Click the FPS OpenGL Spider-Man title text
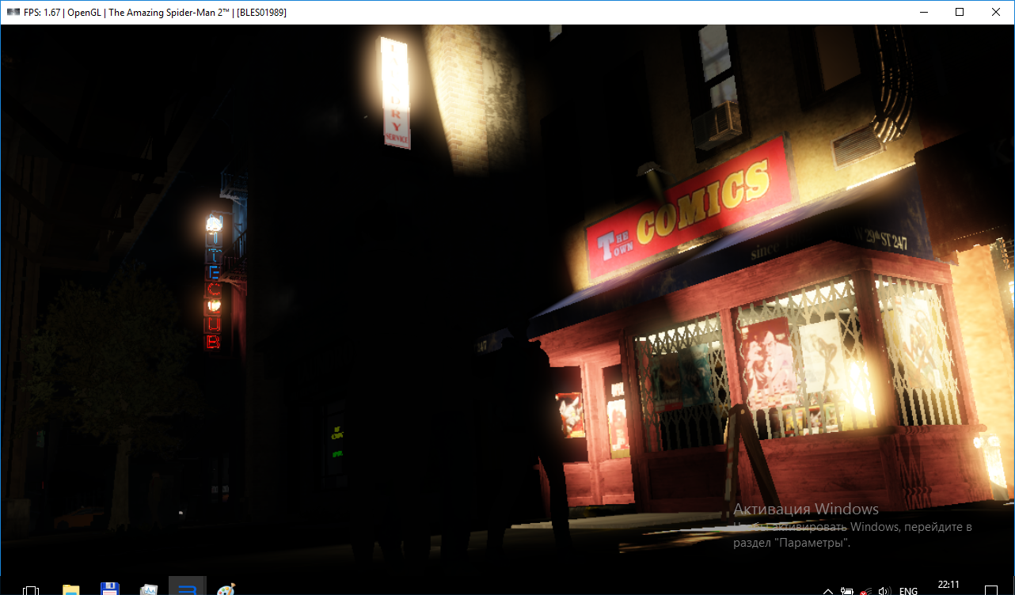 [154, 12]
